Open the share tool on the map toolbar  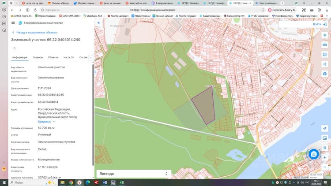pos(325,64)
